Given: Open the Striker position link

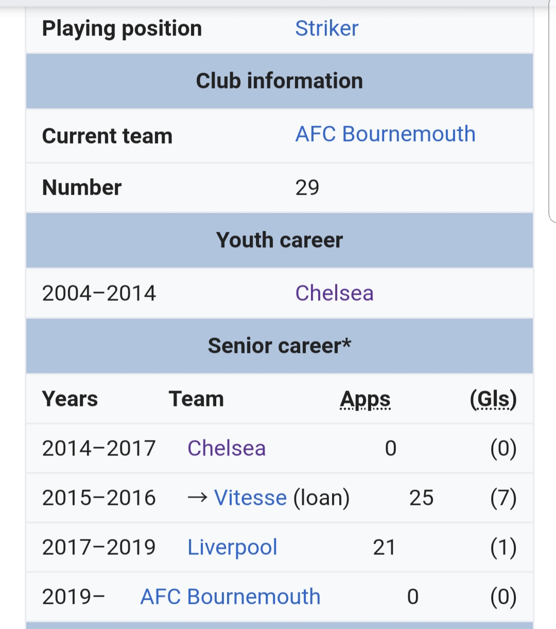Looking at the screenshot, I should tap(326, 28).
